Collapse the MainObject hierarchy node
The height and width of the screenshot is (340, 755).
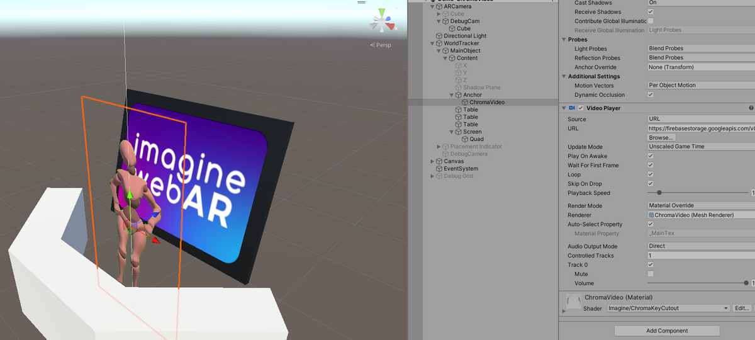pos(439,50)
